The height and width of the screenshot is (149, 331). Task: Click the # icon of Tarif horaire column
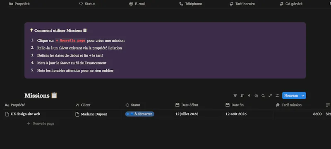click(x=231, y=4)
